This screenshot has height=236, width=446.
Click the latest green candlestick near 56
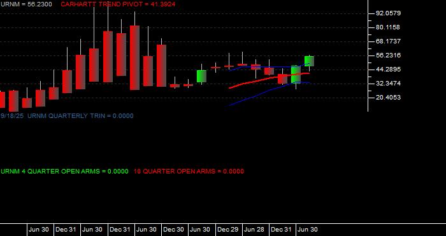pyautogui.click(x=309, y=61)
